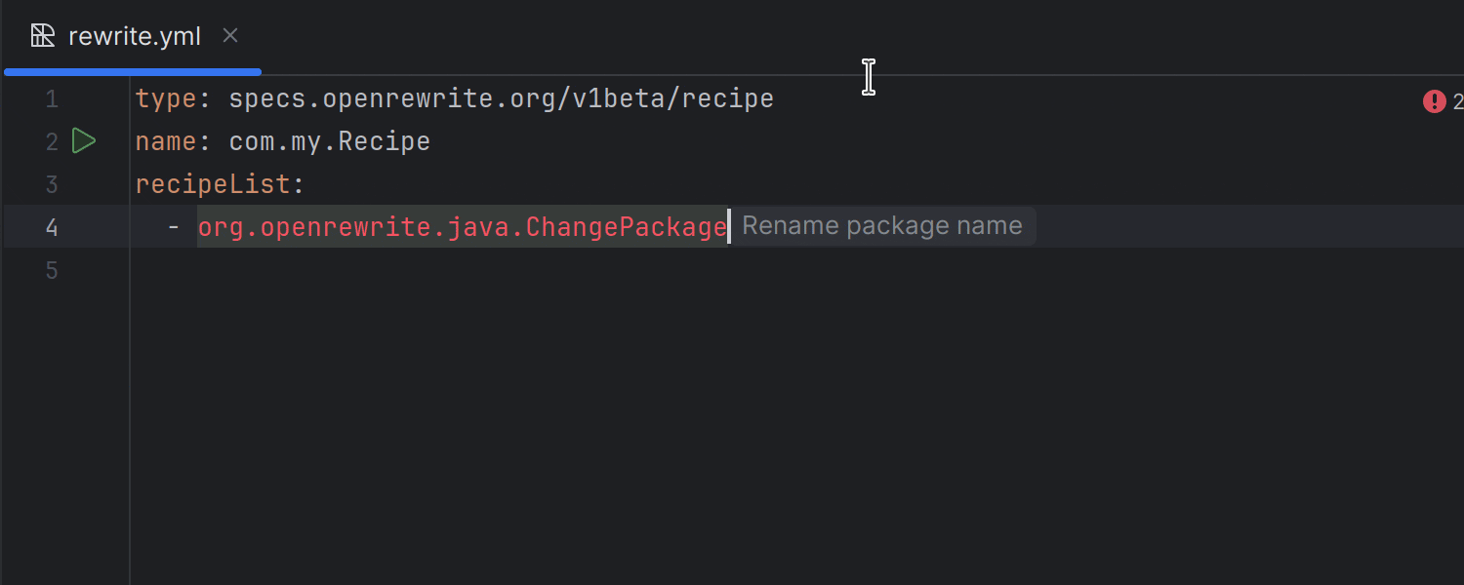This screenshot has height=585, width=1464.
Task: Click the list dash on line 4
Action: [174, 227]
